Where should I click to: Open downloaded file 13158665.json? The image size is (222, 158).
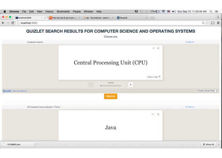(x=17, y=144)
